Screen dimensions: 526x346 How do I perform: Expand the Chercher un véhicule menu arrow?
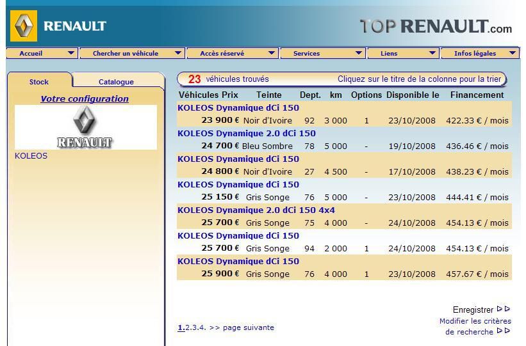click(178, 53)
